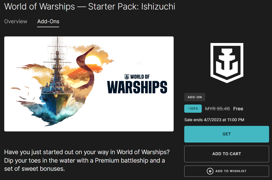
Task: Click the plus circle icon on wishlist button
Action: [x=210, y=171]
